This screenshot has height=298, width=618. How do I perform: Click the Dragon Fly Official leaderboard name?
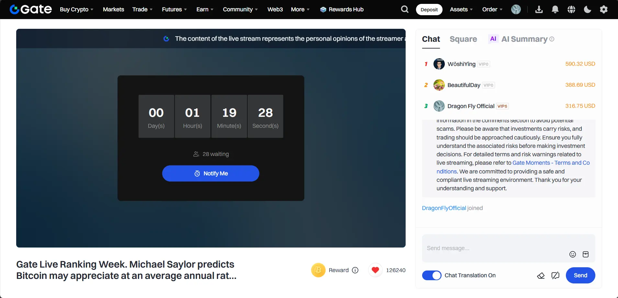point(471,106)
